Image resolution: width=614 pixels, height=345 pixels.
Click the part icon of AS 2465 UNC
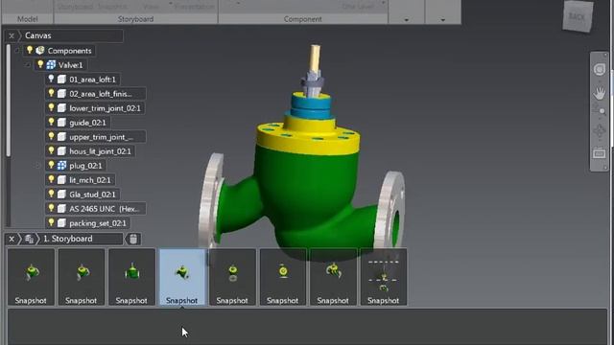[61, 209]
